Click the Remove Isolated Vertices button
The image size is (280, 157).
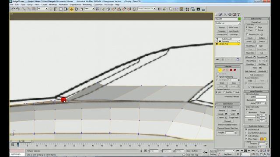(227, 125)
